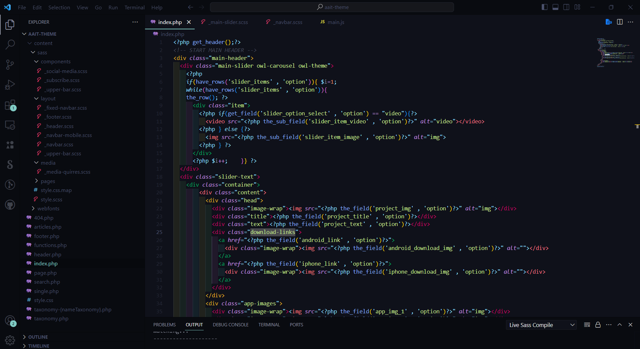
Task: Open the Terminal menu
Action: point(134,7)
